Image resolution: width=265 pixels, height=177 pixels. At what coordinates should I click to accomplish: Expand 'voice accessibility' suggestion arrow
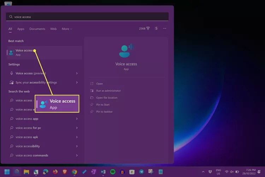click(x=77, y=146)
